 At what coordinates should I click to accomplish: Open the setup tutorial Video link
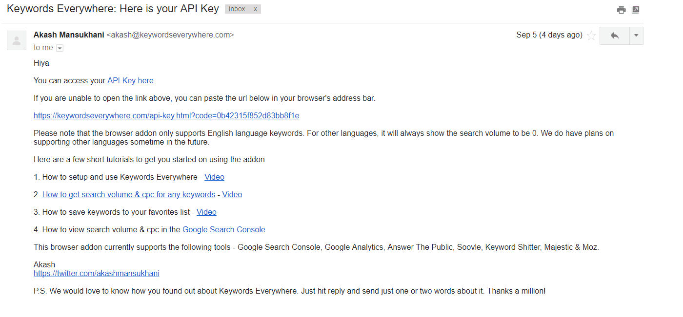[x=214, y=177]
